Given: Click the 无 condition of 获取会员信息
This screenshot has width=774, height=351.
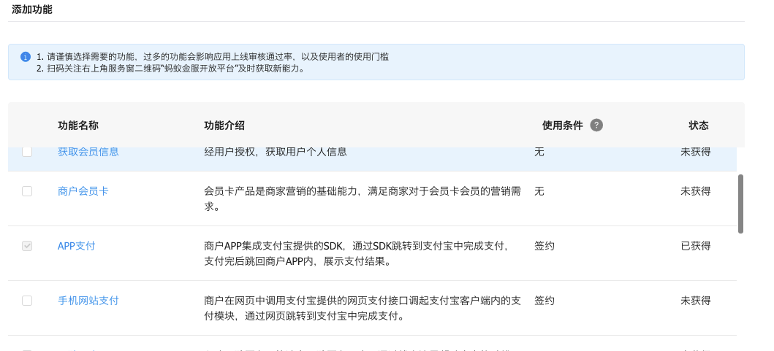Looking at the screenshot, I should click(539, 152).
